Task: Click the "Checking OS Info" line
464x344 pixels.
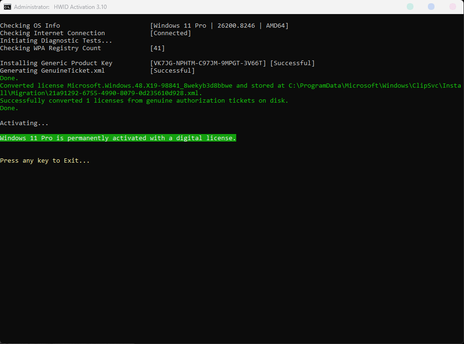Action: [30, 26]
